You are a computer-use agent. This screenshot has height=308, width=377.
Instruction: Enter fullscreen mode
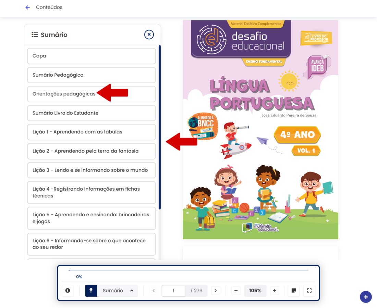309,291
